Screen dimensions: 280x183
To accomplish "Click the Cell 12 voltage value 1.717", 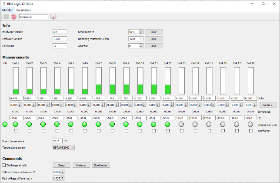I will [168, 98].
